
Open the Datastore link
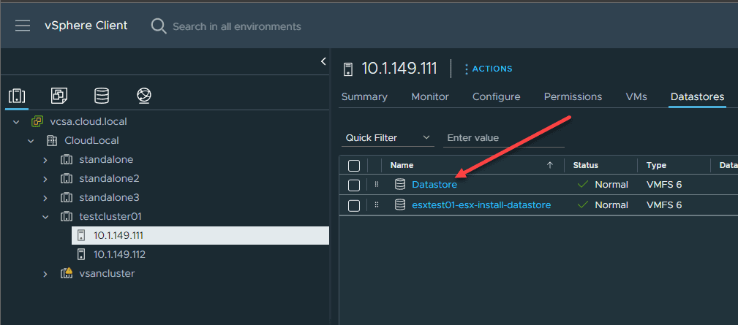(434, 185)
